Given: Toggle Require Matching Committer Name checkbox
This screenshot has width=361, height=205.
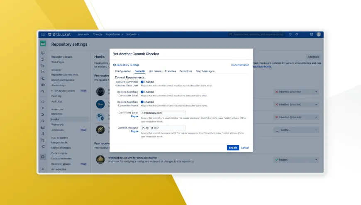Looking at the screenshot, I should coord(142,102).
